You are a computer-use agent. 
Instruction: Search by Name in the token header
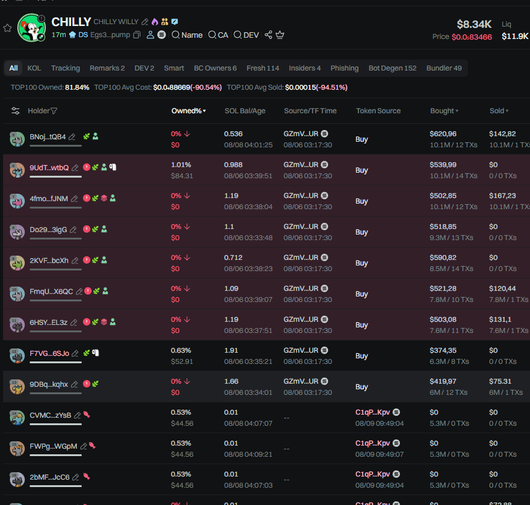[187, 35]
